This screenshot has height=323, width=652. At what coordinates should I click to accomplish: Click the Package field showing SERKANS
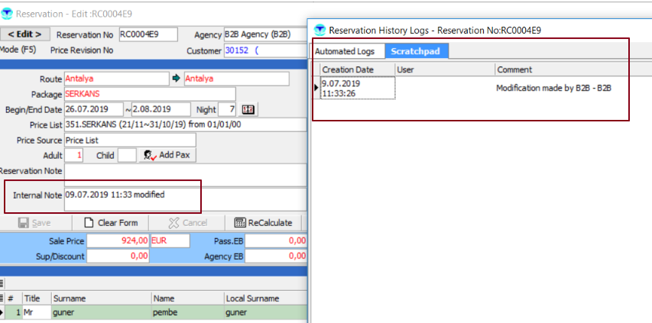coord(149,94)
